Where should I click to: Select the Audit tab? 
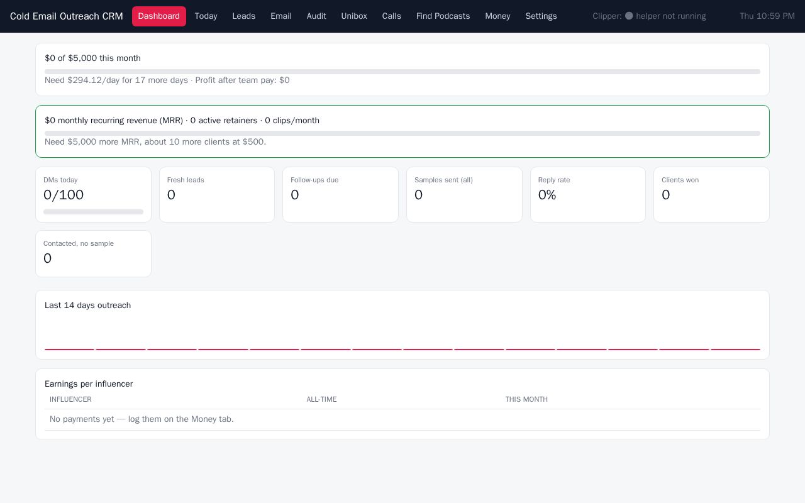316,16
